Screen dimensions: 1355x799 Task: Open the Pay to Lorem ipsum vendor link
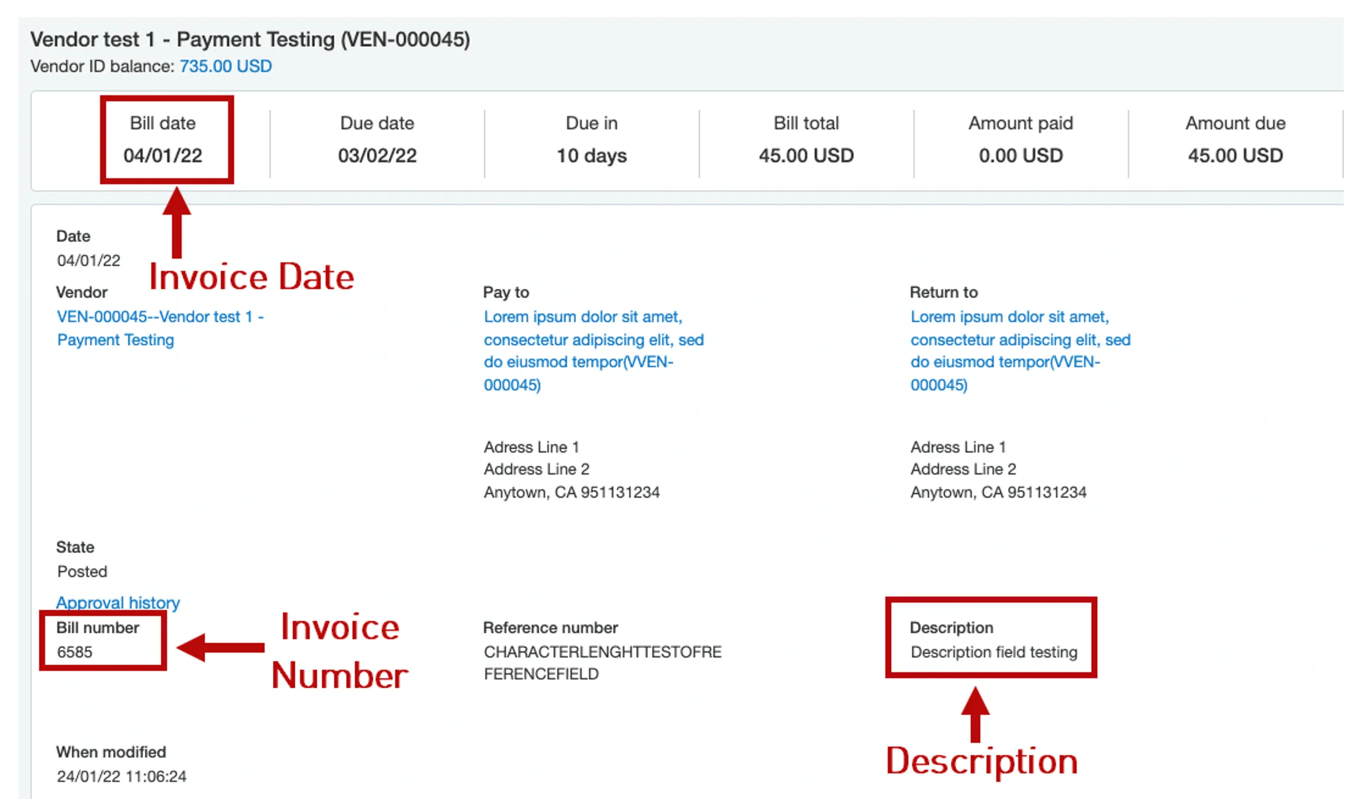click(x=593, y=350)
